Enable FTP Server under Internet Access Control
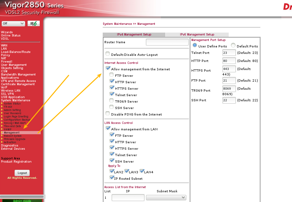292x202 pixels. [112, 75]
